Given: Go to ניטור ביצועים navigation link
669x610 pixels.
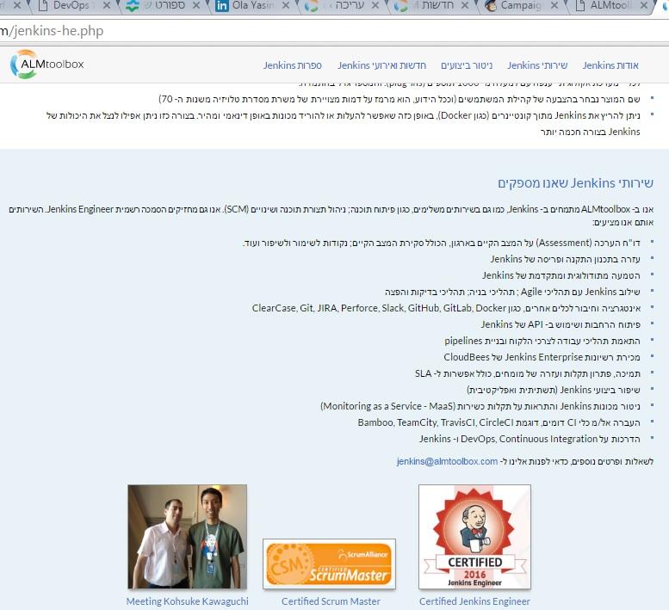Looking at the screenshot, I should coord(466,65).
